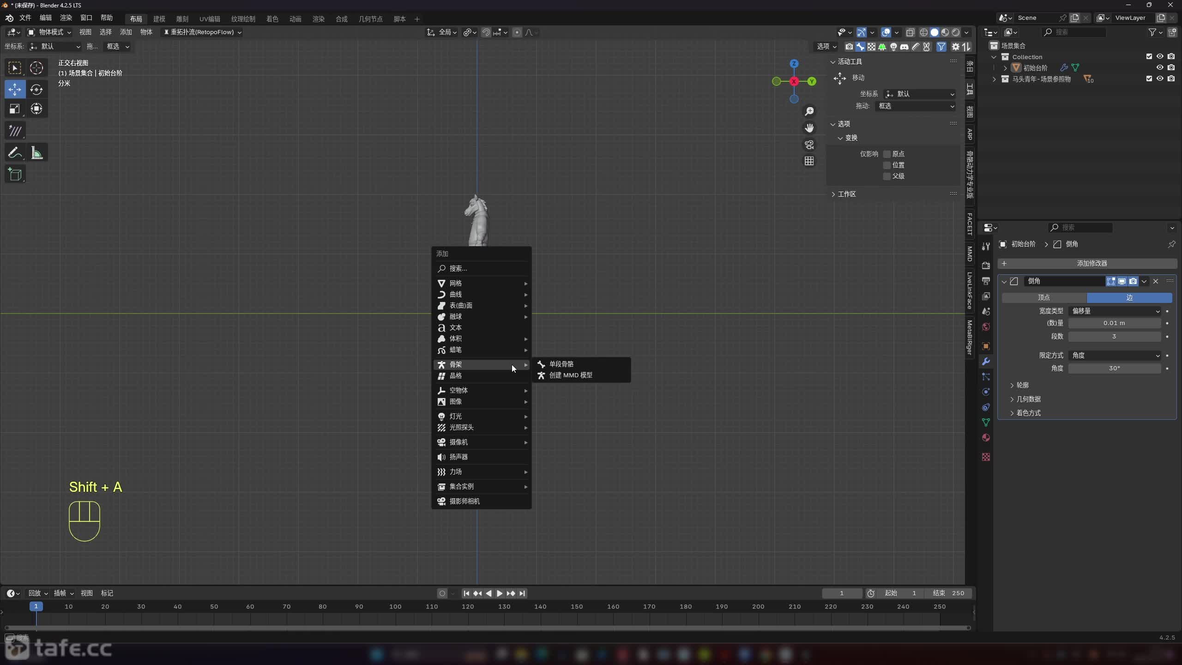Expand the 轮廓 profile section
Screen dimensions: 1182x665
point(1022,385)
